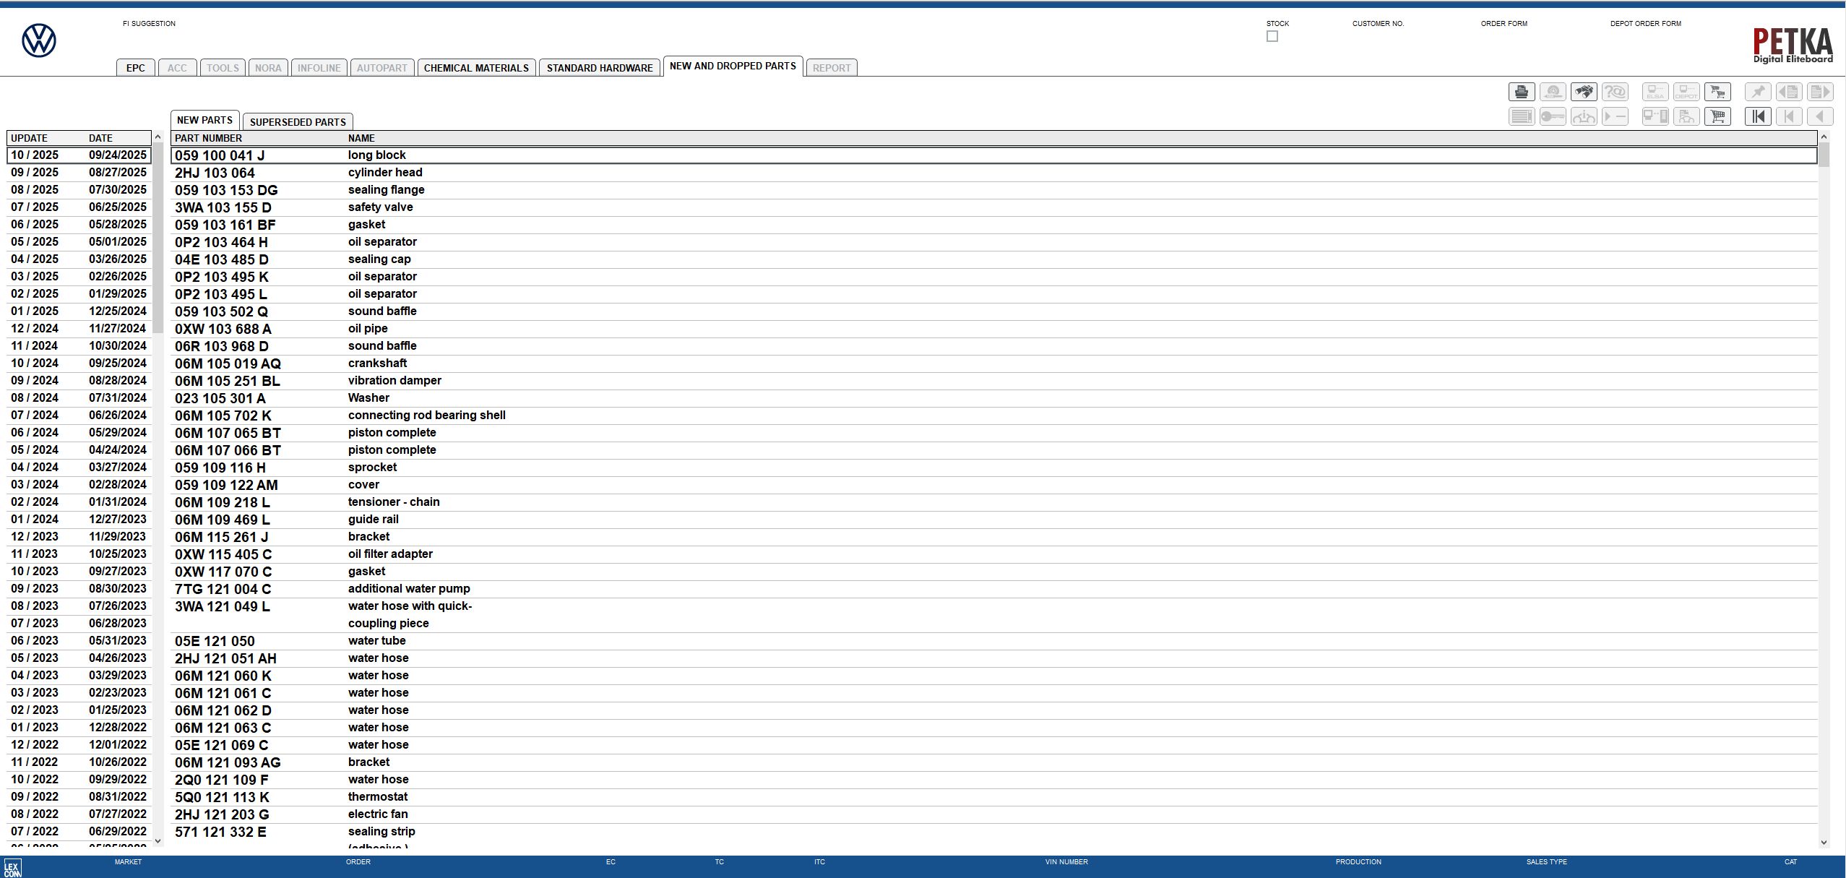Click the ELSA connection icon
The width and height of the screenshot is (1846, 878).
click(x=1655, y=92)
